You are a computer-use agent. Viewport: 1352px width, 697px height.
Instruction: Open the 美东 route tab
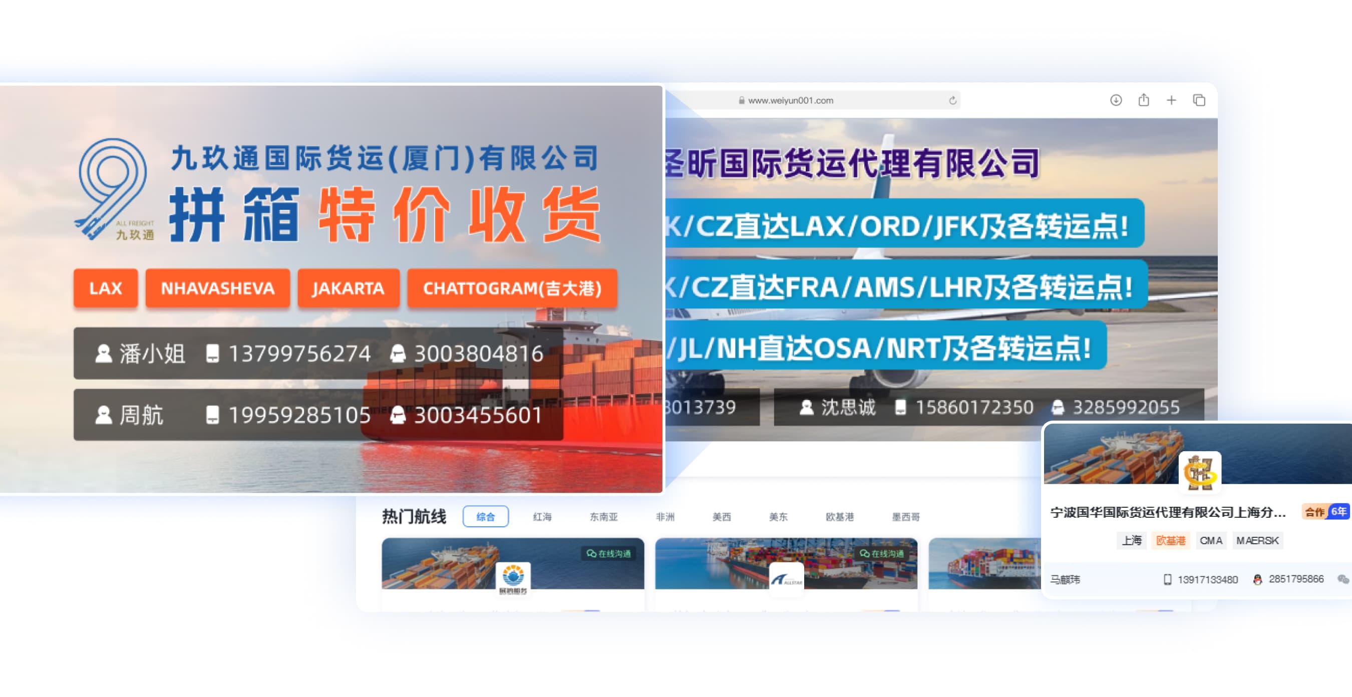(x=778, y=517)
